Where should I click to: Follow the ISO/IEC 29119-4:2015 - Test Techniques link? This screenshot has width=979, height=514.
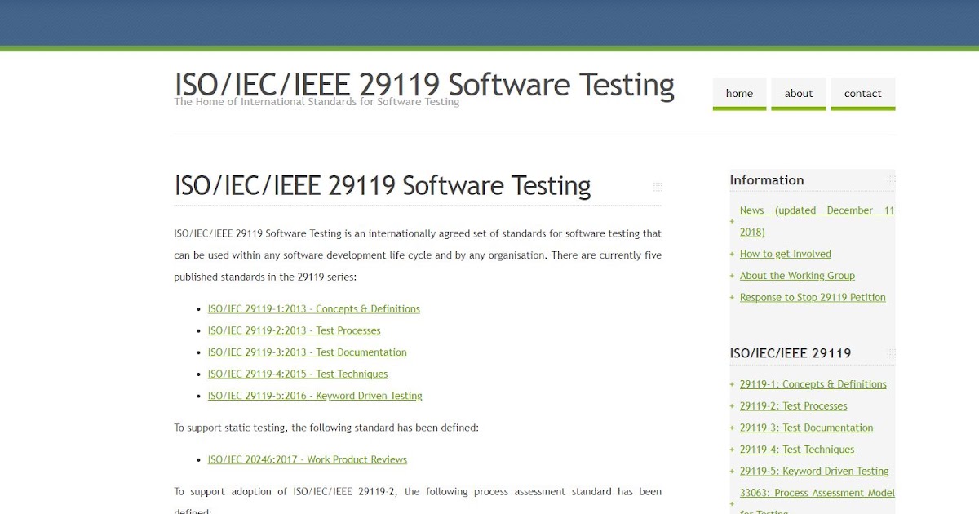pos(297,374)
